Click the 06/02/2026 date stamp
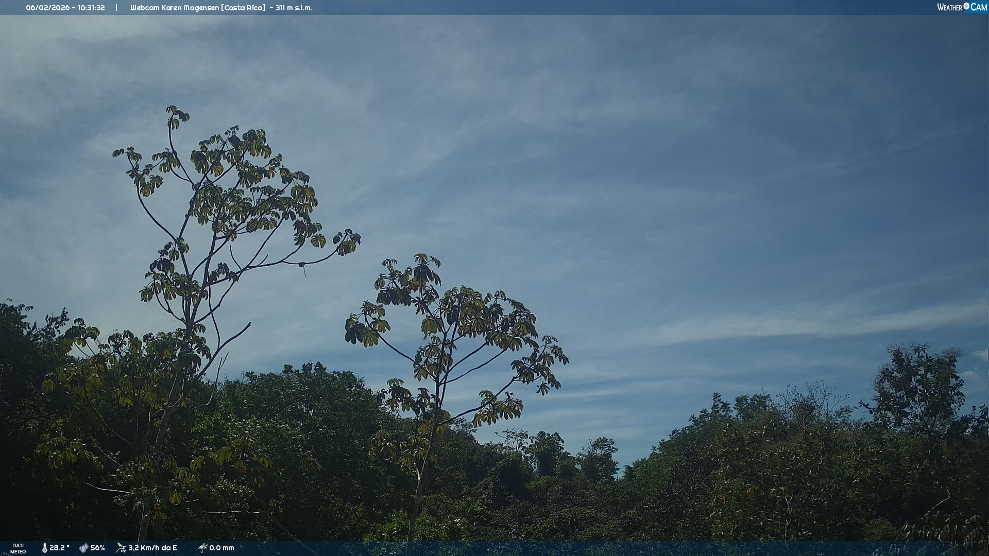The height and width of the screenshot is (556, 989). pos(47,8)
